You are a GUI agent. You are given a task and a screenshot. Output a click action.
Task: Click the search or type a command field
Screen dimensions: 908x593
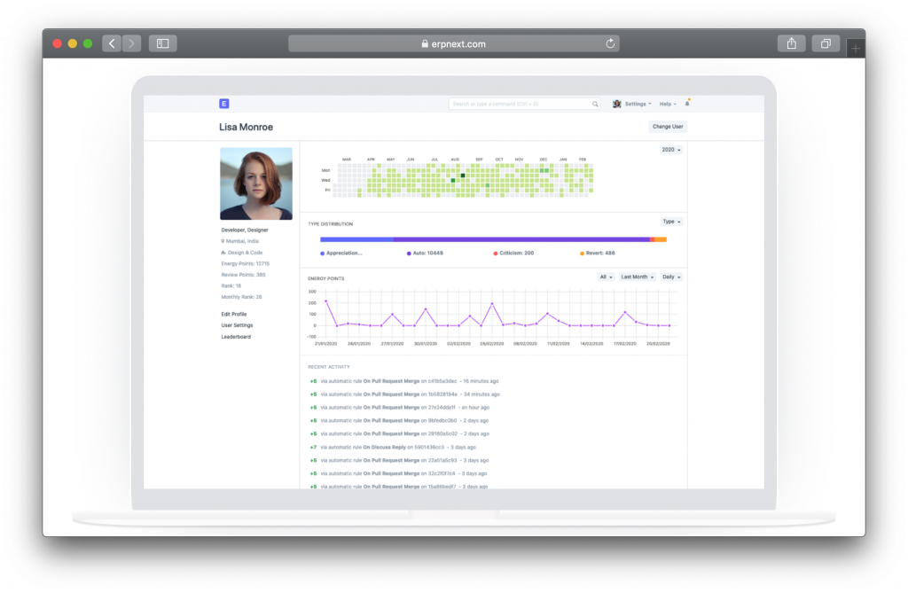pos(524,104)
